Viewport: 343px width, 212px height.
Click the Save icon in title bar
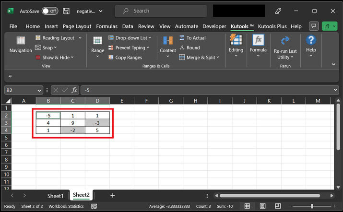tap(66, 11)
